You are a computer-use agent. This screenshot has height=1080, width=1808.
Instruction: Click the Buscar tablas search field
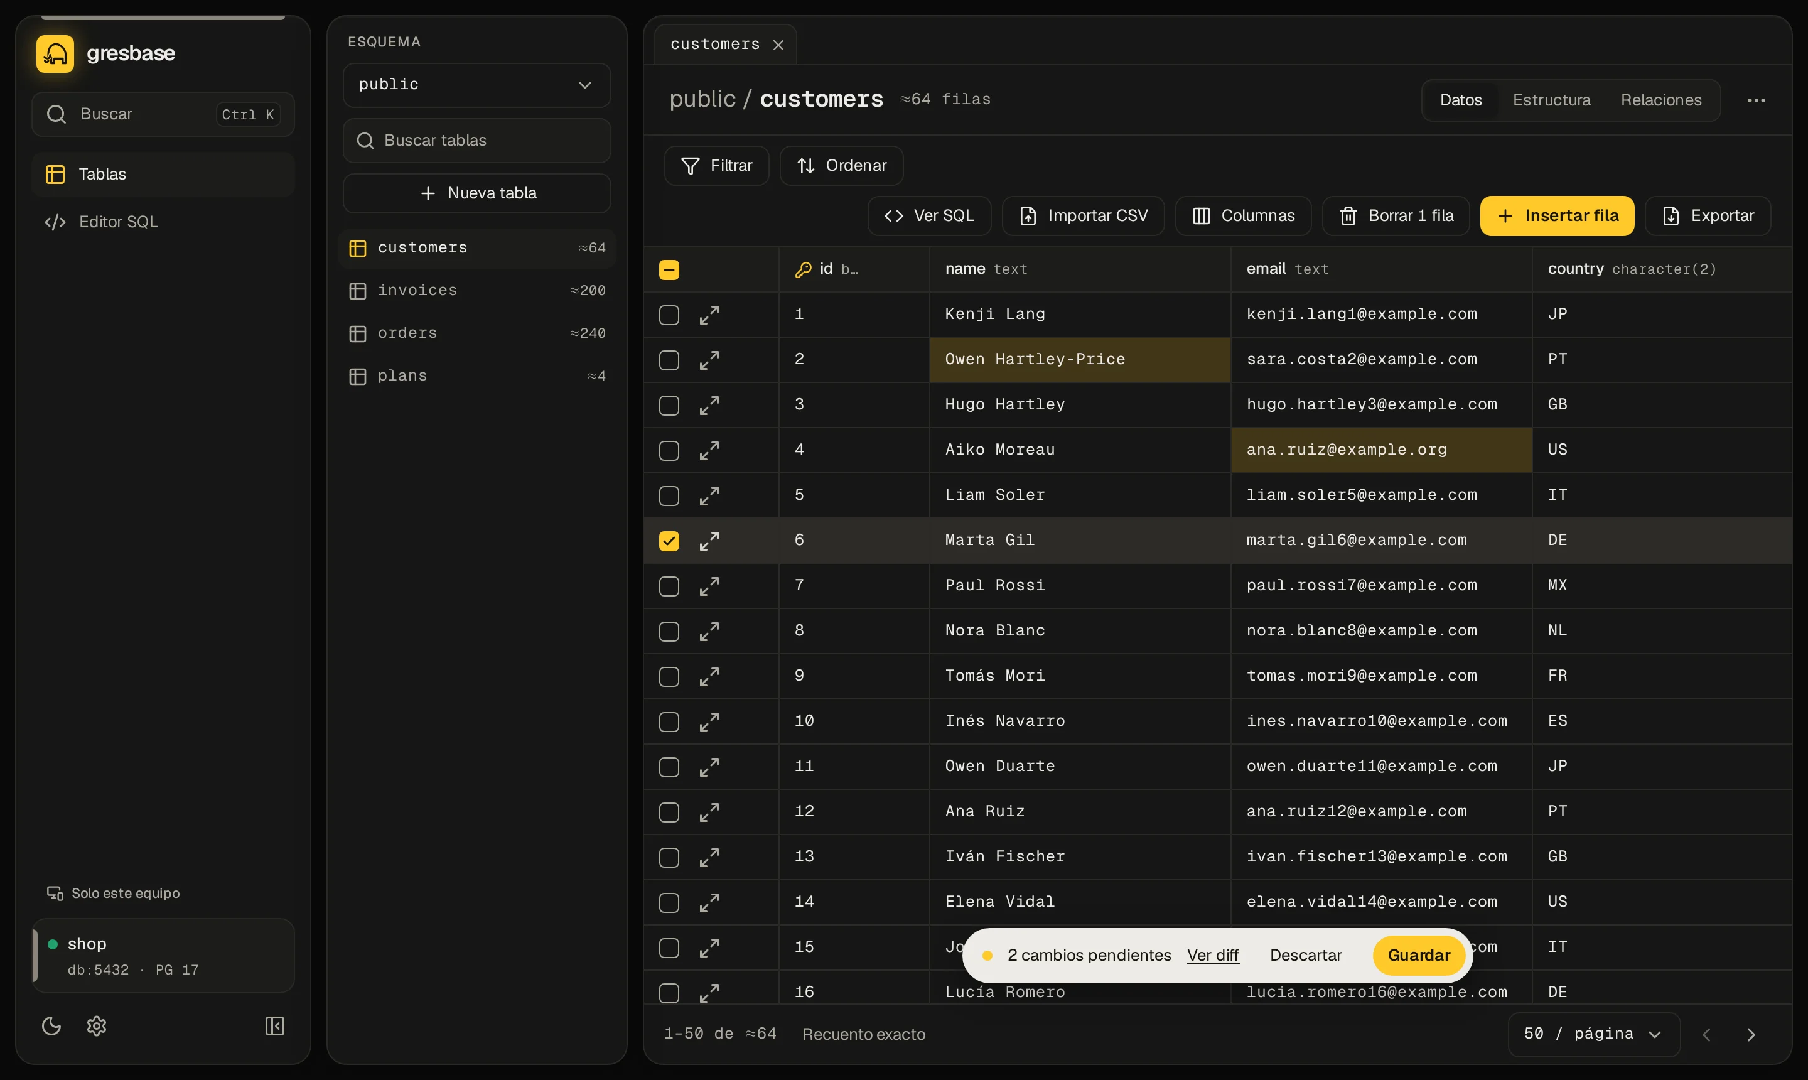pos(476,141)
